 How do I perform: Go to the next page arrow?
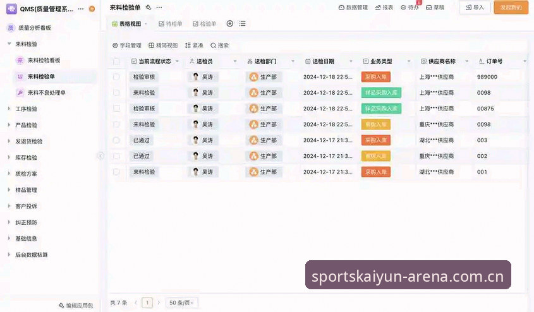tap(159, 303)
